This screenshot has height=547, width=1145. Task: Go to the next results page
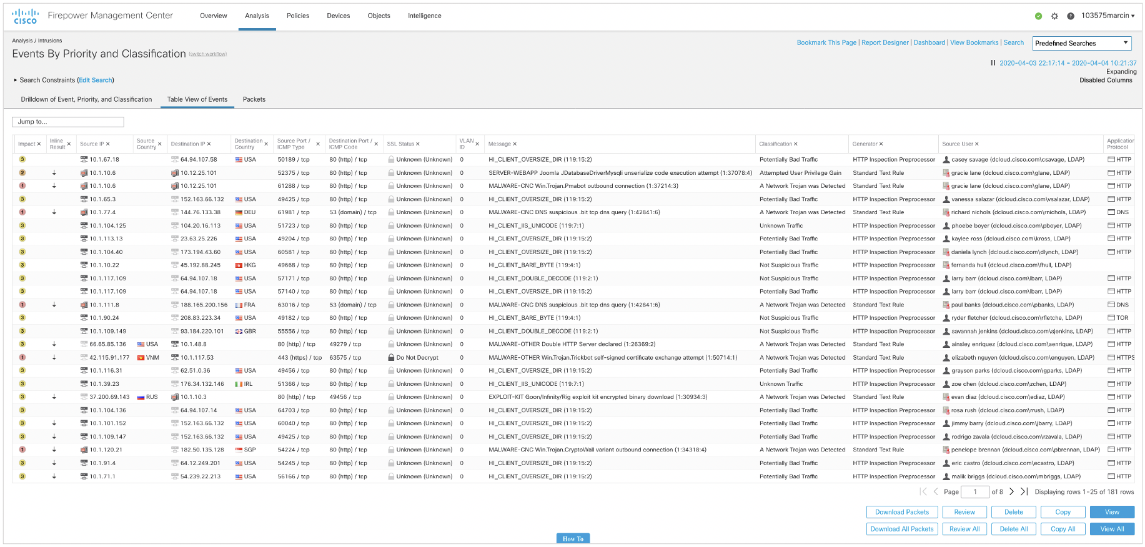click(1011, 491)
